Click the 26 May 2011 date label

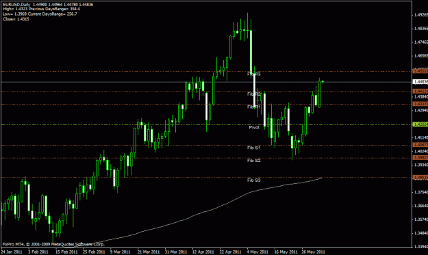point(314,252)
